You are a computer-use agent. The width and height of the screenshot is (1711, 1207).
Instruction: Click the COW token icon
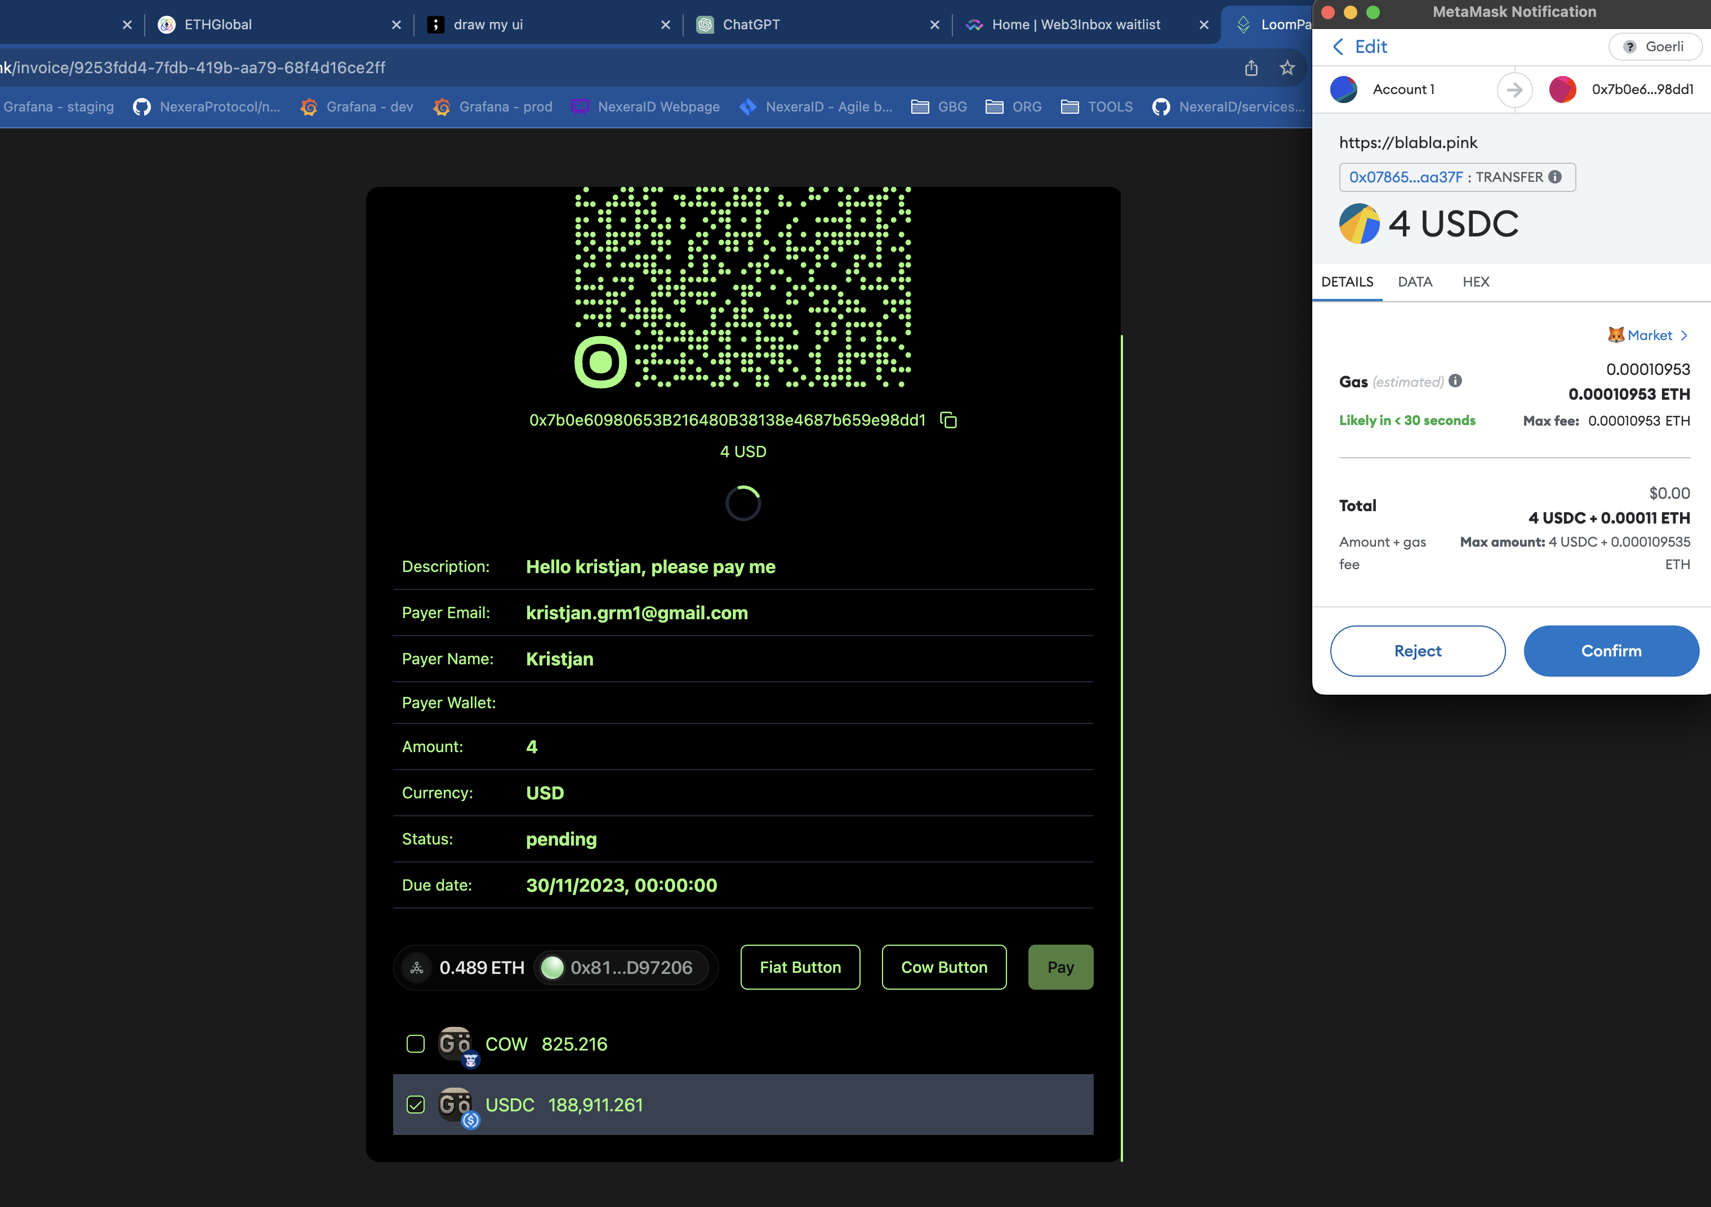456,1044
